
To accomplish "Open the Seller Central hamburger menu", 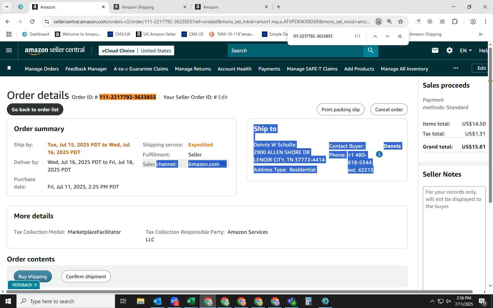I will coord(9,50).
